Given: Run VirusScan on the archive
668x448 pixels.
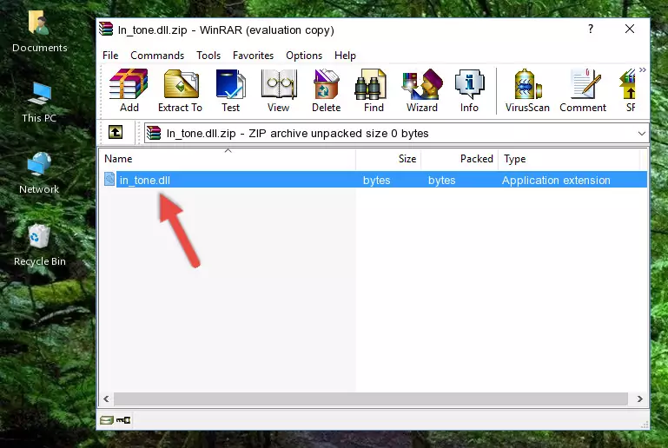Looking at the screenshot, I should coord(527,90).
